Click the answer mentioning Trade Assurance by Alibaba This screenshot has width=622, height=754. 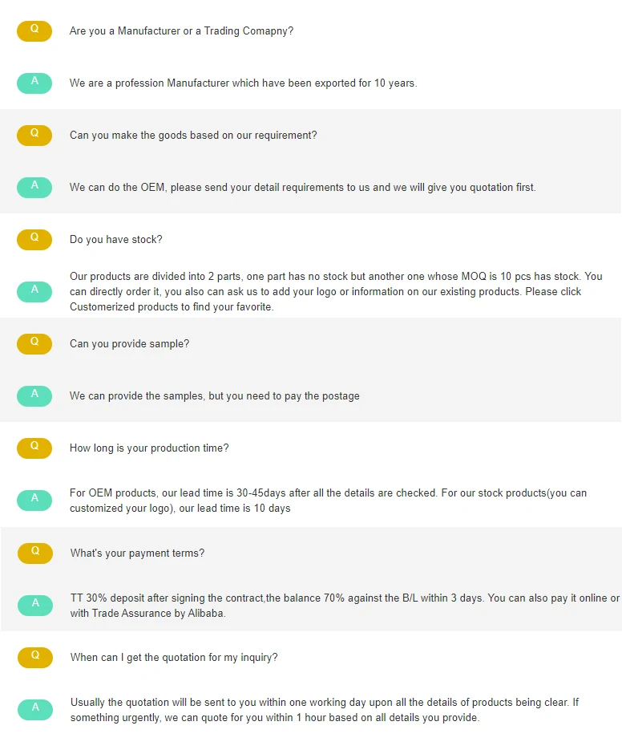tap(345, 606)
